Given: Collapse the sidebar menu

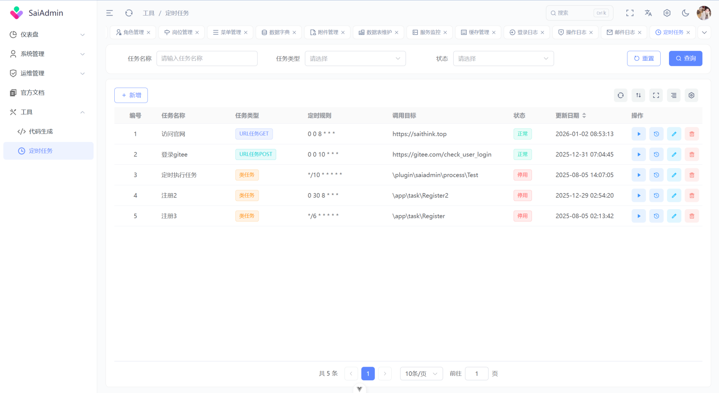Looking at the screenshot, I should (x=110, y=13).
